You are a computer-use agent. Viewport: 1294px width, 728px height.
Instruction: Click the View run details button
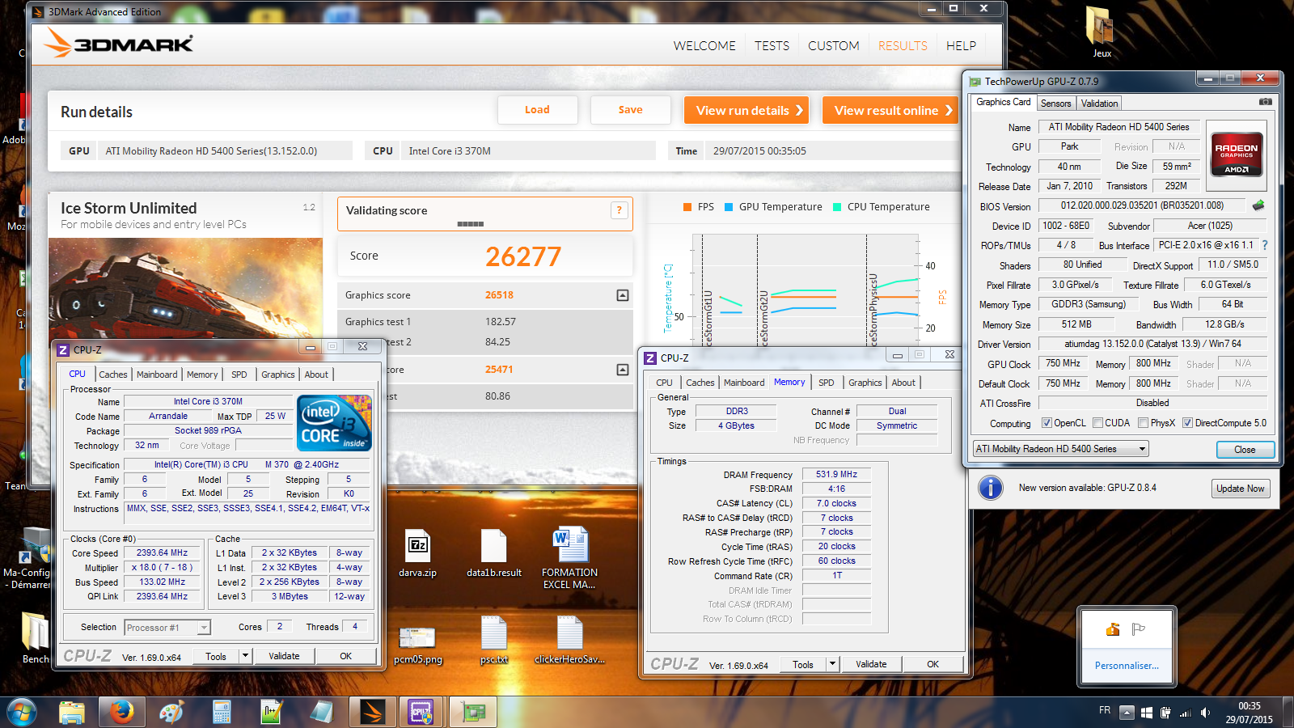(746, 110)
